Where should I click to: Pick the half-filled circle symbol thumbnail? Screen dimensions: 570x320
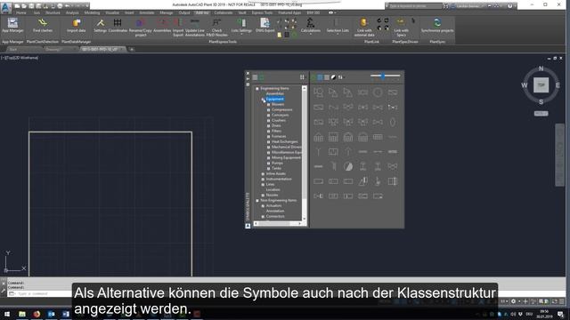tap(348, 166)
